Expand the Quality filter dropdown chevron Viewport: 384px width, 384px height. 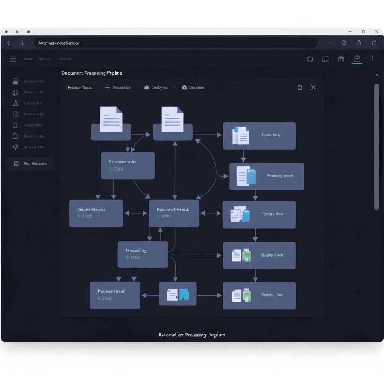point(173,87)
